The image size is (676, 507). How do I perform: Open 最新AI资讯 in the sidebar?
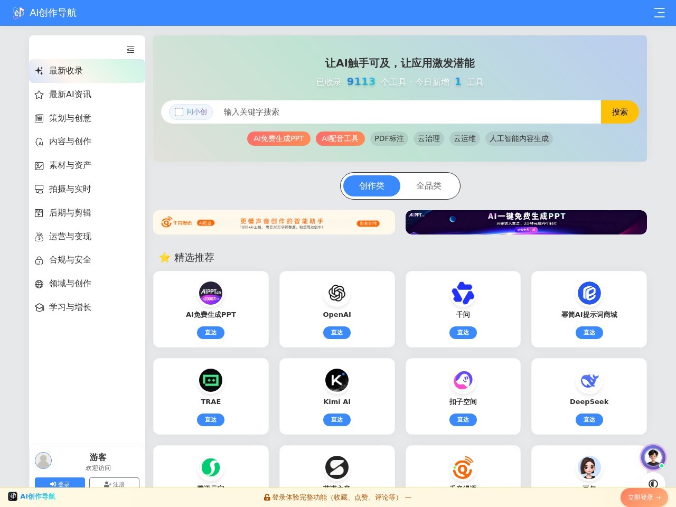tap(87, 95)
